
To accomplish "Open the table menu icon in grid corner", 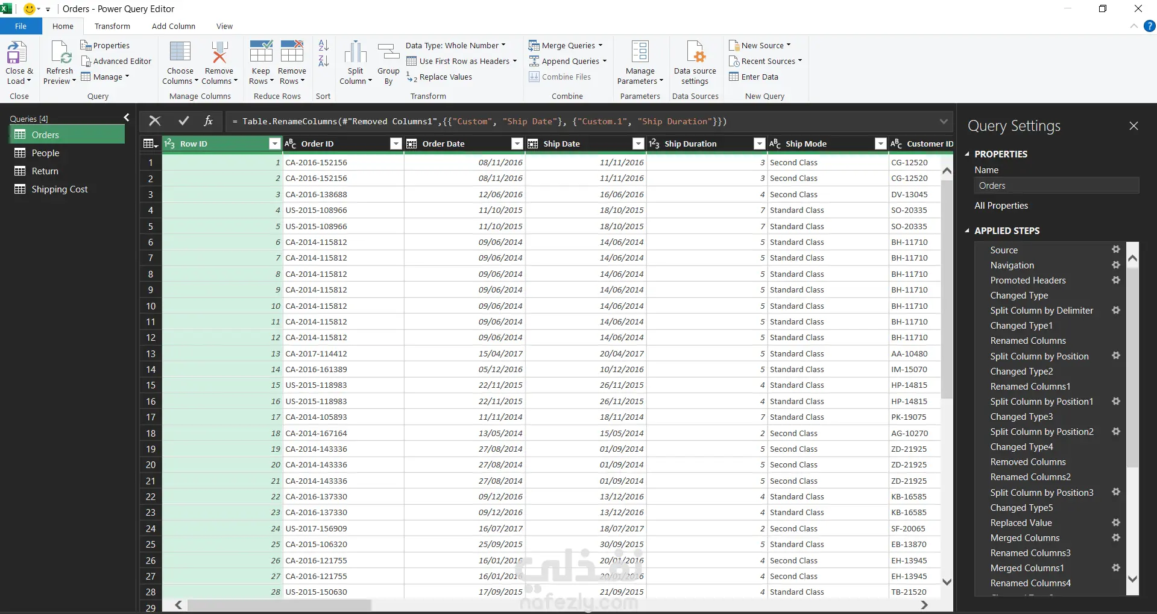I will coord(150,144).
